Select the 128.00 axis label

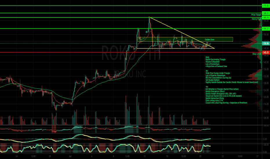click(x=266, y=83)
